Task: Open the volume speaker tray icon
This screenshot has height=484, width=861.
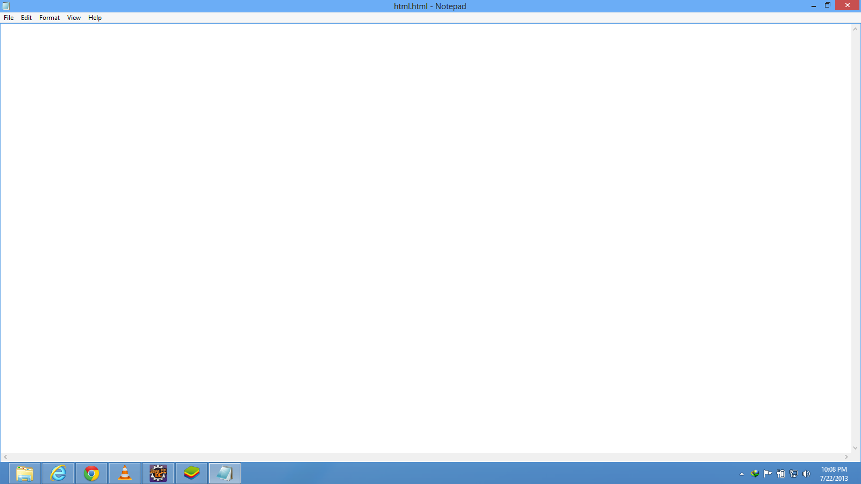Action: tap(806, 474)
